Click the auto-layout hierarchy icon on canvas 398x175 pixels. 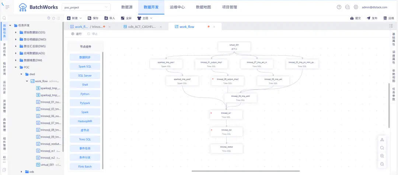click(x=382, y=140)
